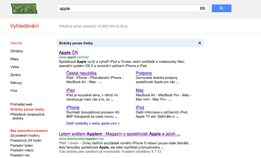This screenshot has width=261, height=158.
Task: Select 'Přeložené cizojazyčné stránky' filter
Action: pyautogui.click(x=27, y=114)
